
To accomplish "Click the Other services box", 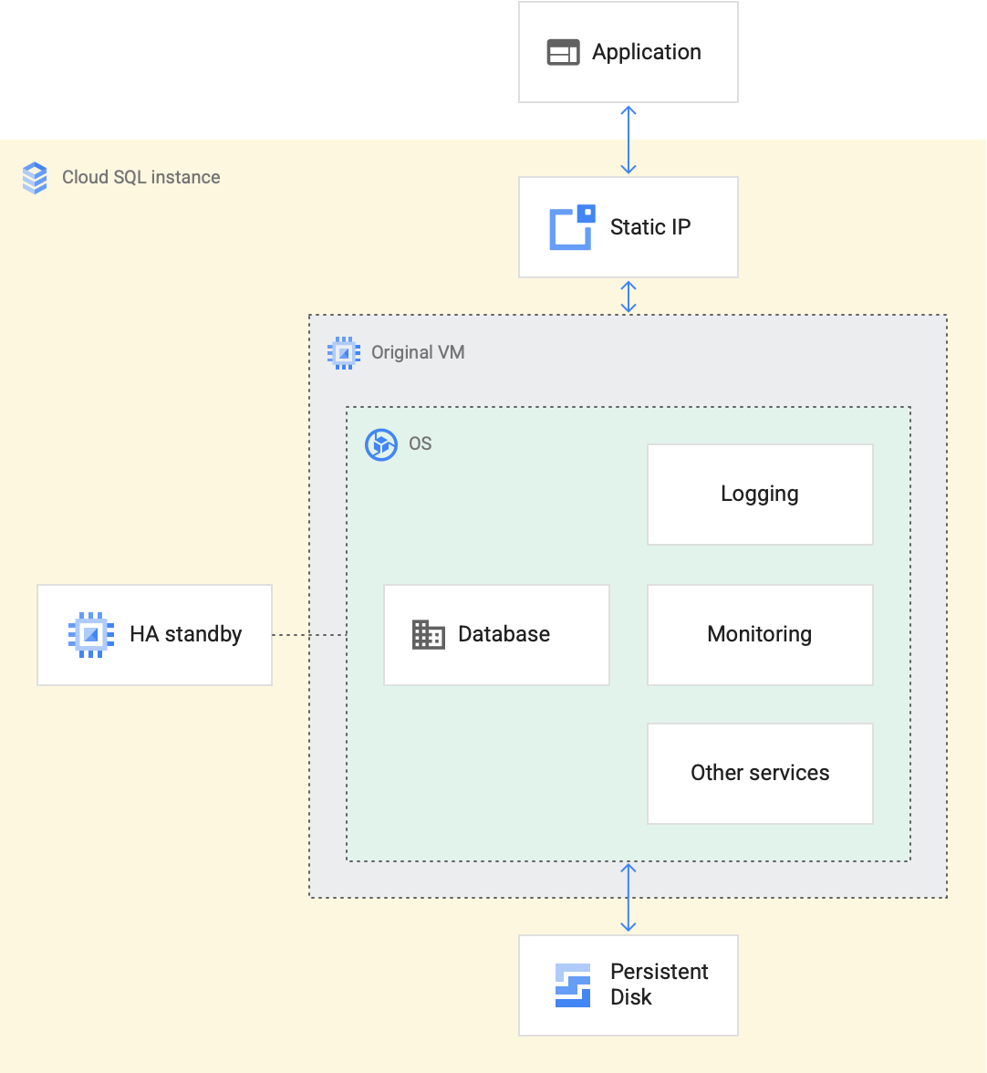I will click(x=760, y=773).
